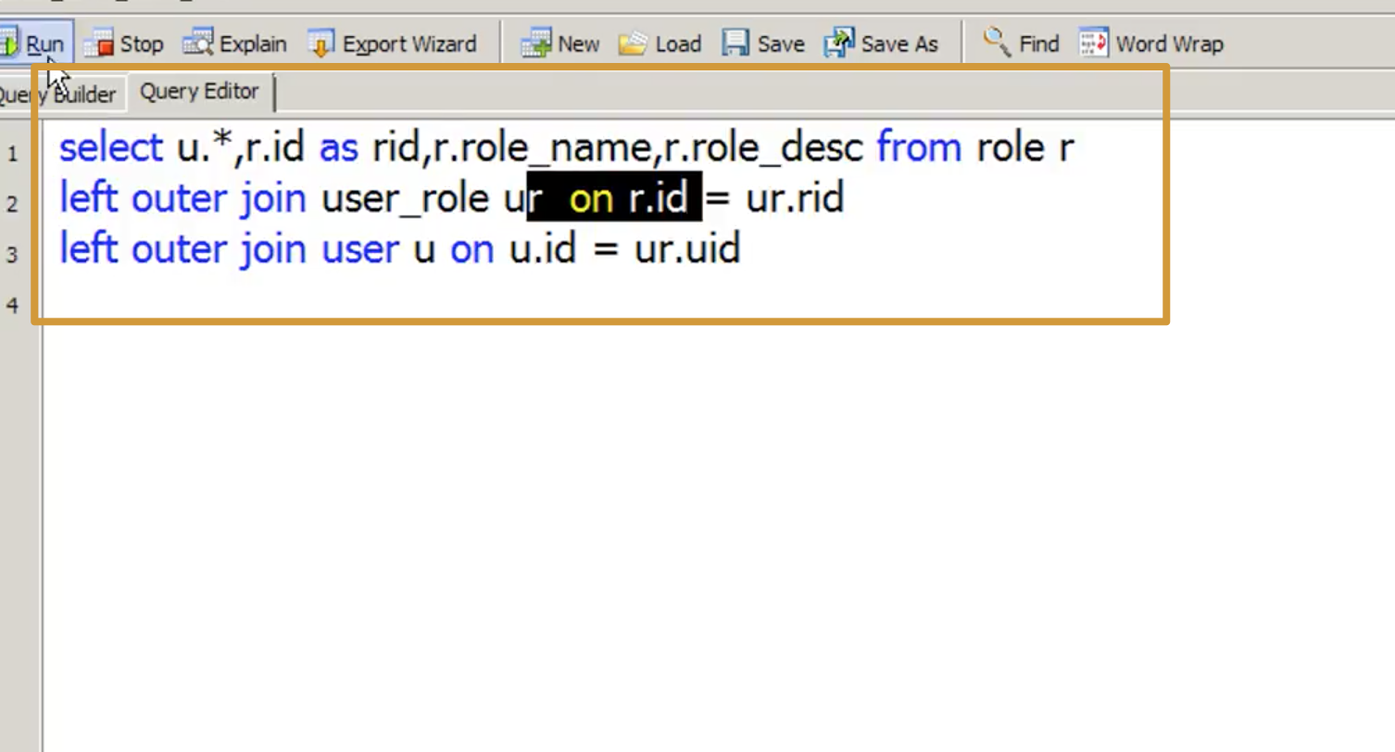Toggle Word Wrap in the editor
The image size is (1395, 752).
(x=1151, y=44)
